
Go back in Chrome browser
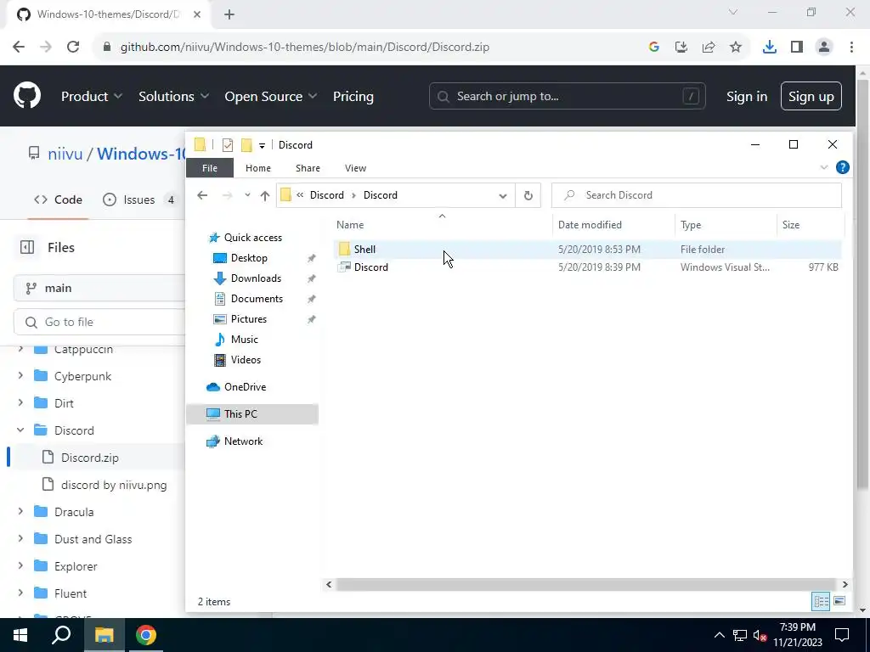19,48
